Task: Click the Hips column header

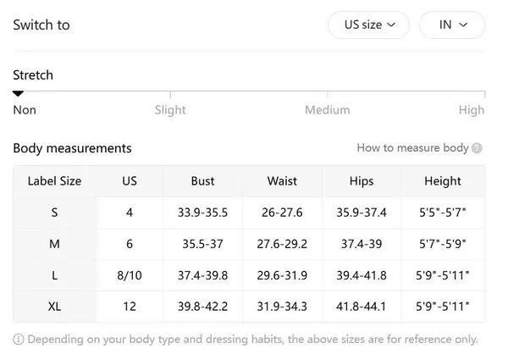Action: (362, 181)
